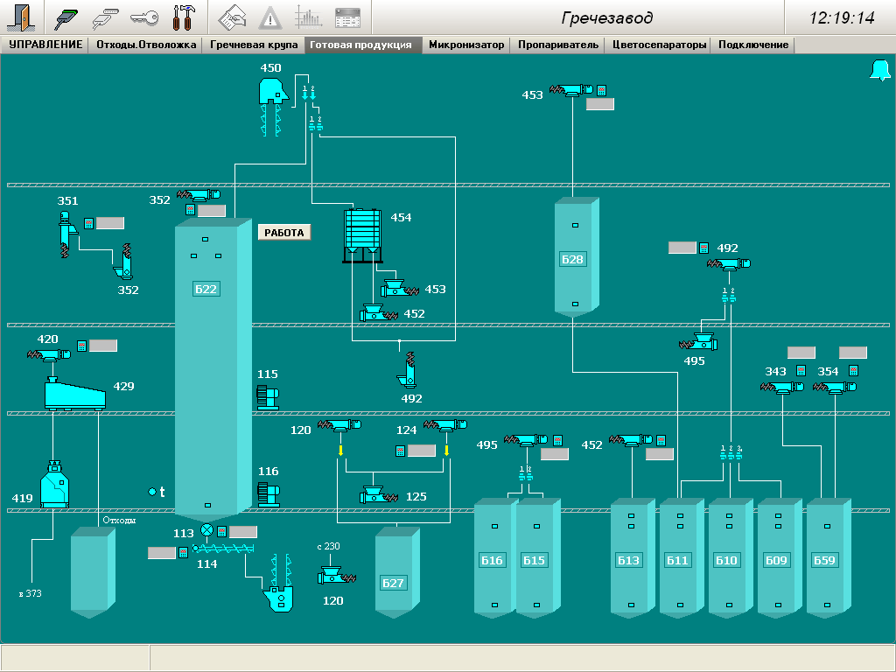Click the Б28 silo label

pyautogui.click(x=572, y=260)
